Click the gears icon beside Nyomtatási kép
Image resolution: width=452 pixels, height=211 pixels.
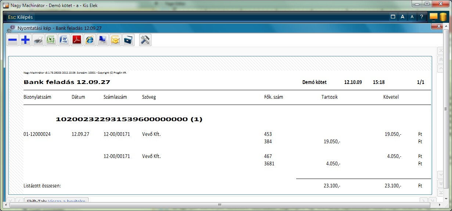[11, 28]
